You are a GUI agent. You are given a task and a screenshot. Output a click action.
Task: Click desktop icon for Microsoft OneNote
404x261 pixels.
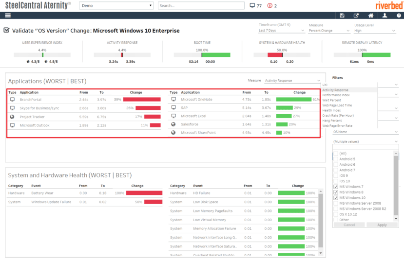click(x=173, y=99)
